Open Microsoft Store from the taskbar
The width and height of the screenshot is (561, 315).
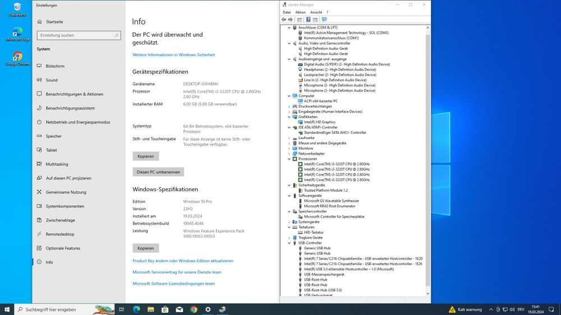165,309
